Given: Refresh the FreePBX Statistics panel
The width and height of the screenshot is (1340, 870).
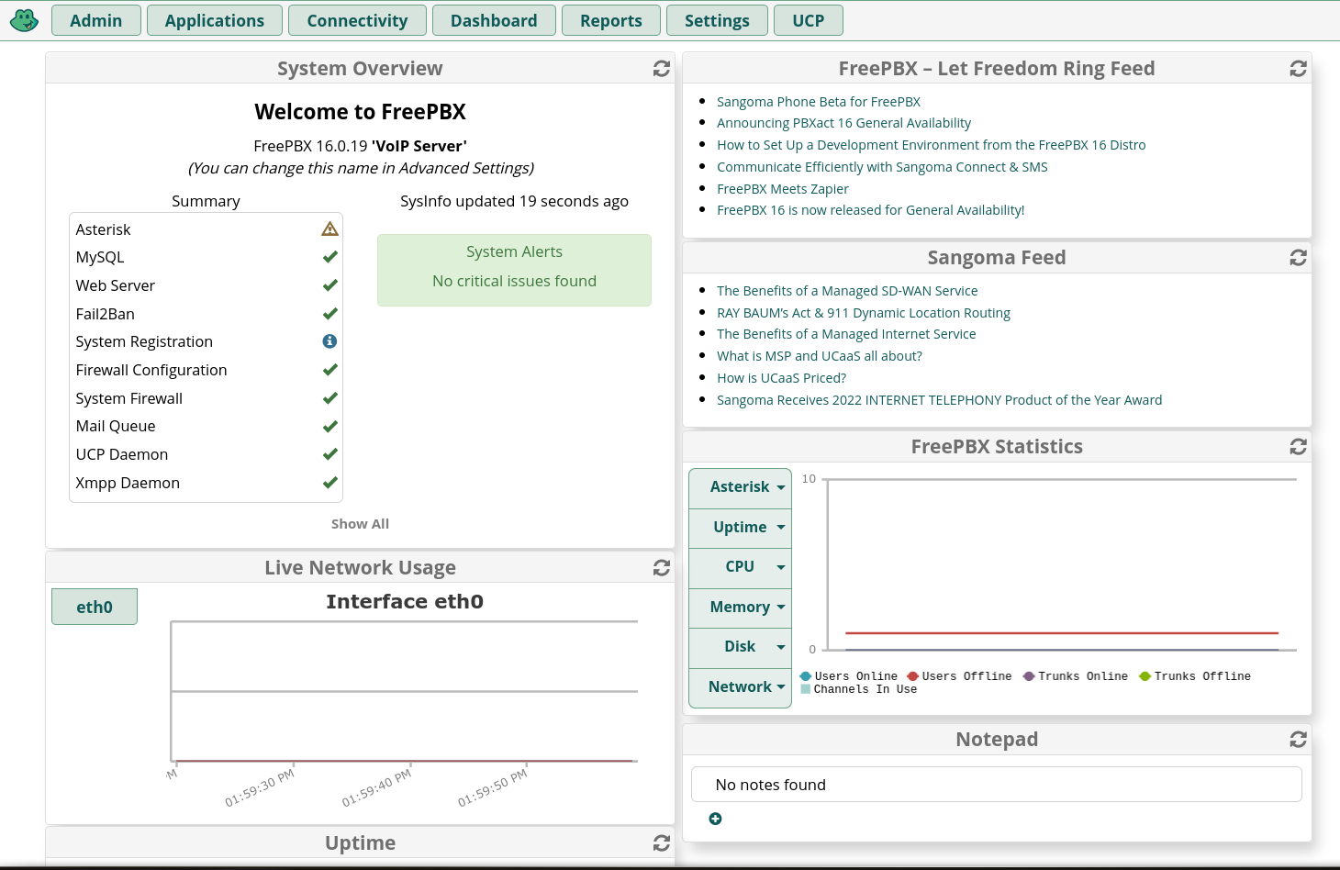Looking at the screenshot, I should [x=1298, y=447].
